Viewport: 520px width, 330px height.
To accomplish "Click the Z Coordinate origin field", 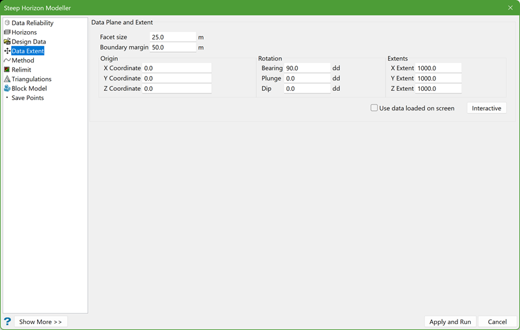I will coord(177,89).
